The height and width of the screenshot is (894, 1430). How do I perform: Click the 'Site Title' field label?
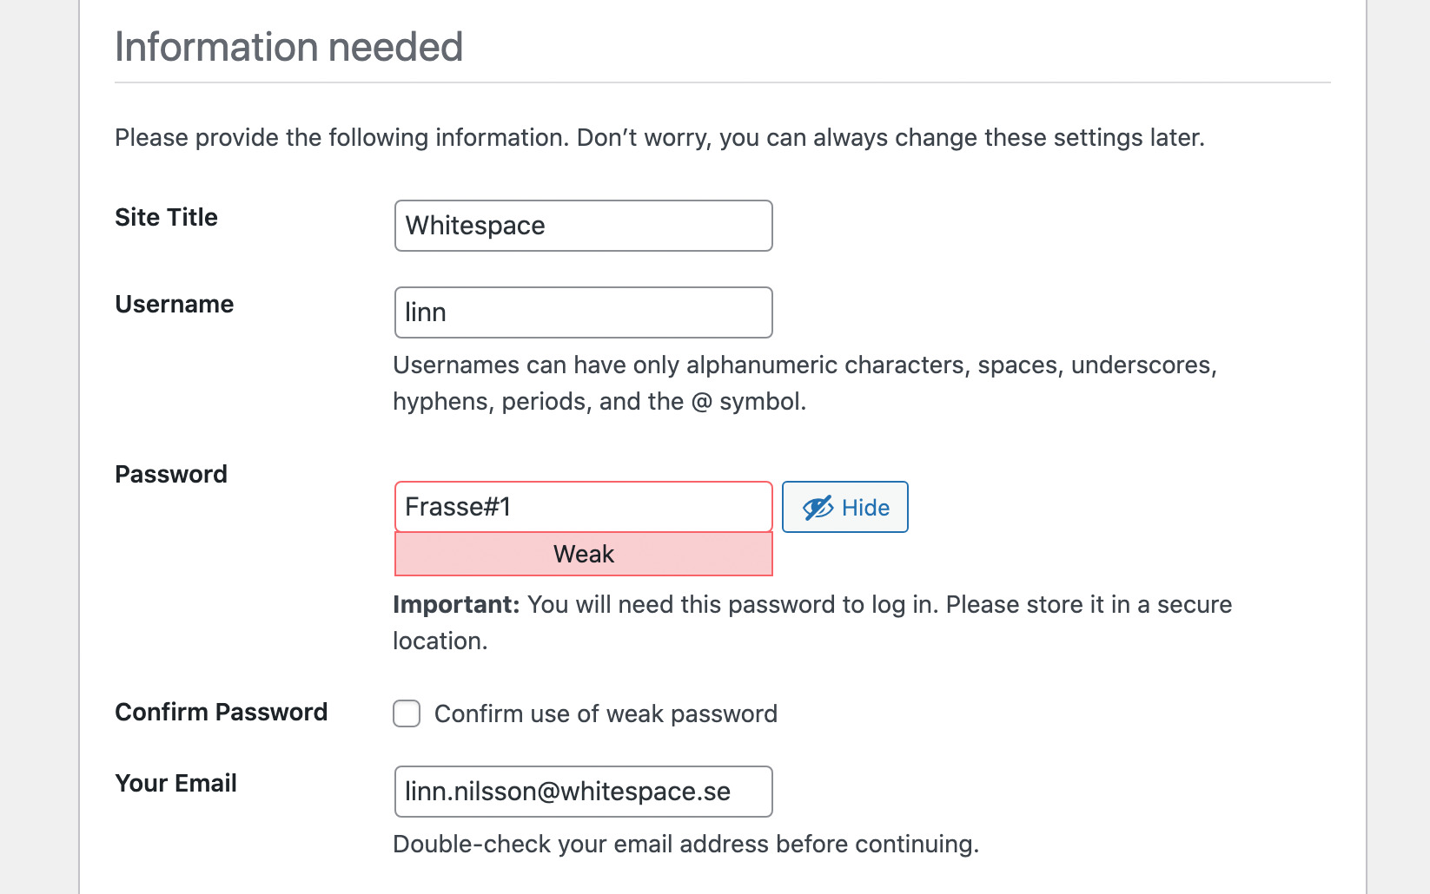(166, 217)
